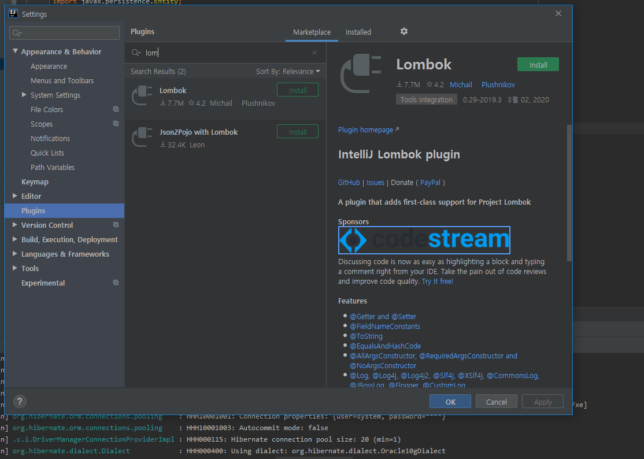Click the OK button
This screenshot has height=459, width=644.
click(x=450, y=402)
